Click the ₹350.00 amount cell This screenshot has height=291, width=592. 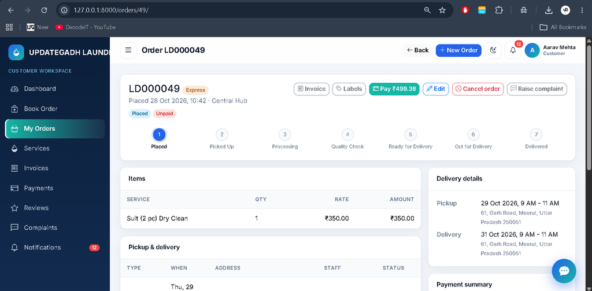(x=402, y=219)
